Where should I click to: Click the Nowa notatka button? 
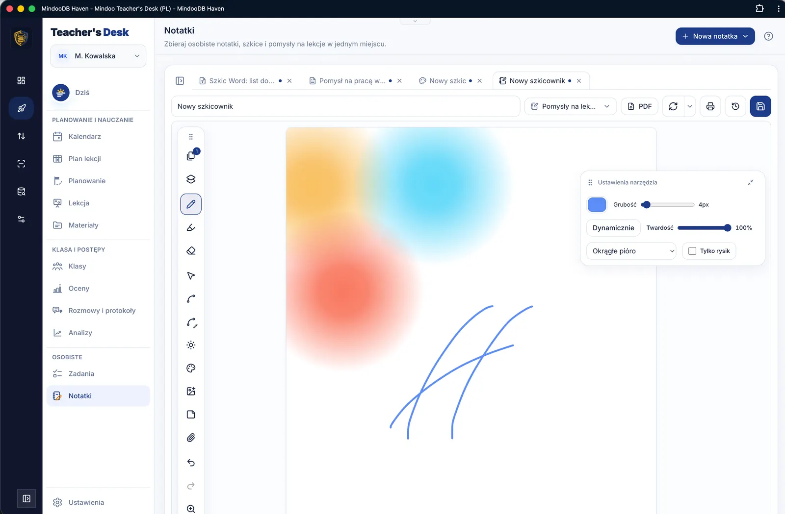[x=715, y=36]
